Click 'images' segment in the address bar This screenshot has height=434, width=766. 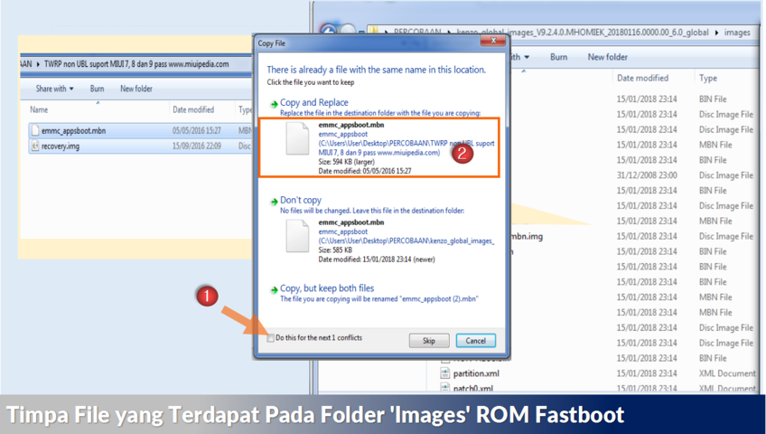pos(737,33)
